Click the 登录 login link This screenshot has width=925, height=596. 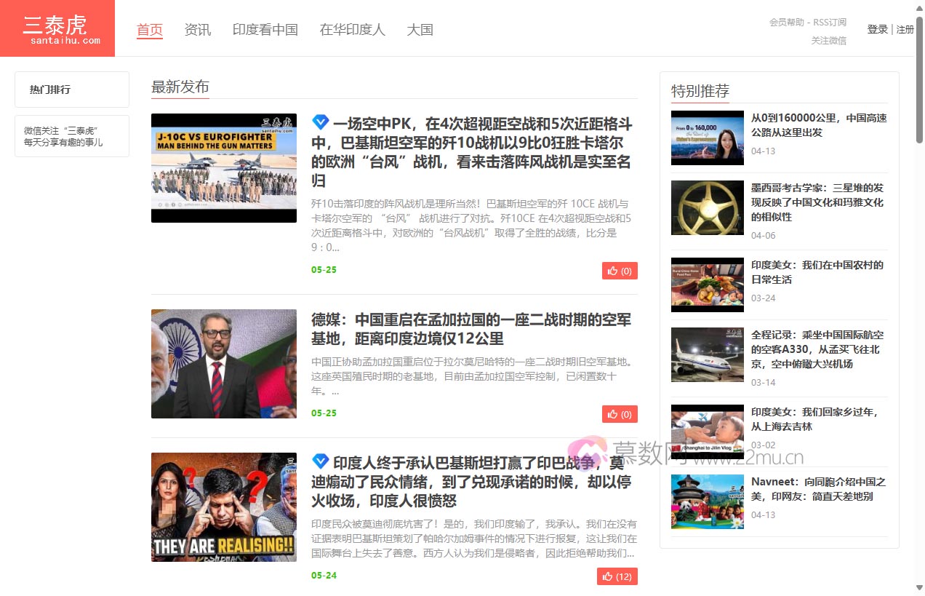[x=877, y=29]
